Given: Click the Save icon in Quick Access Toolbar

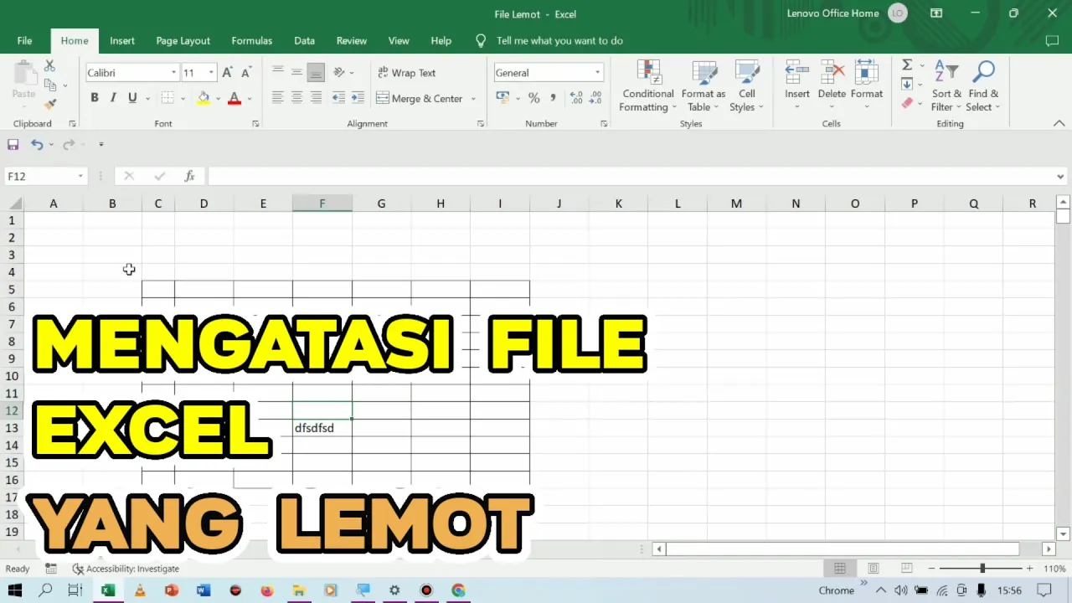Looking at the screenshot, I should tap(13, 145).
